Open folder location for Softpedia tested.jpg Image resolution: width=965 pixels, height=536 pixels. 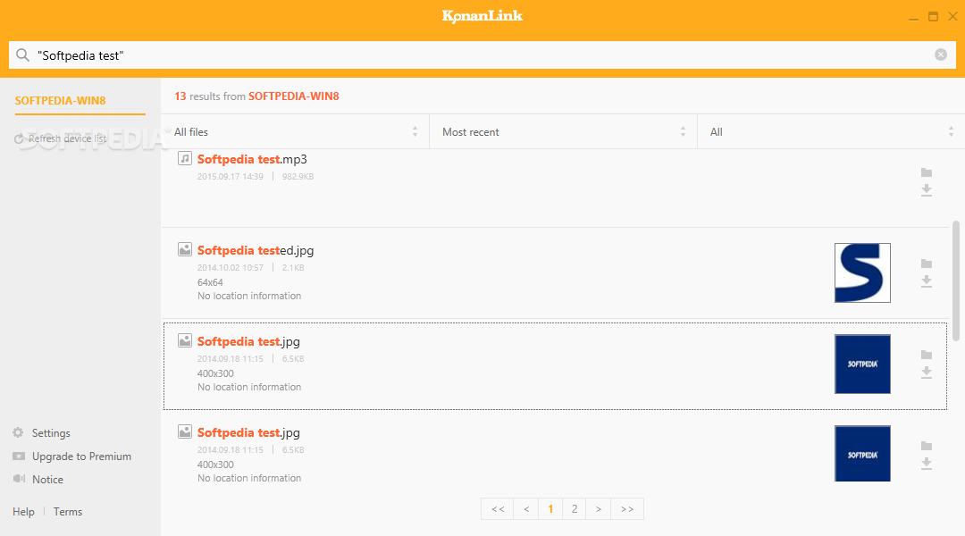(x=927, y=264)
